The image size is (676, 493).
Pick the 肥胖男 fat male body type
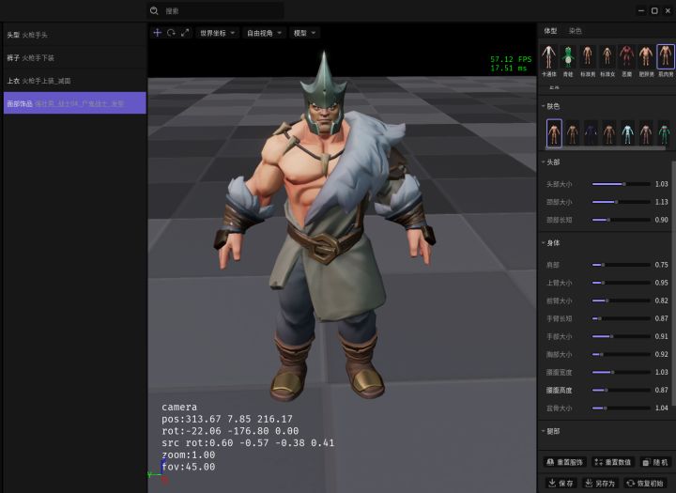(x=646, y=57)
